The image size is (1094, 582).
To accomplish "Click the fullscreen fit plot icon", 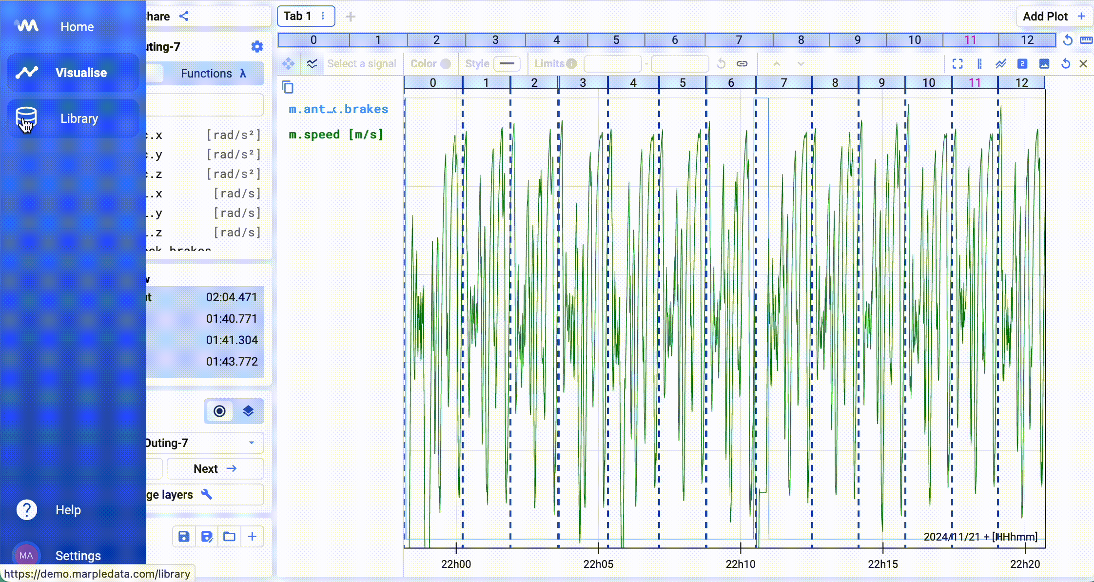I will point(957,64).
